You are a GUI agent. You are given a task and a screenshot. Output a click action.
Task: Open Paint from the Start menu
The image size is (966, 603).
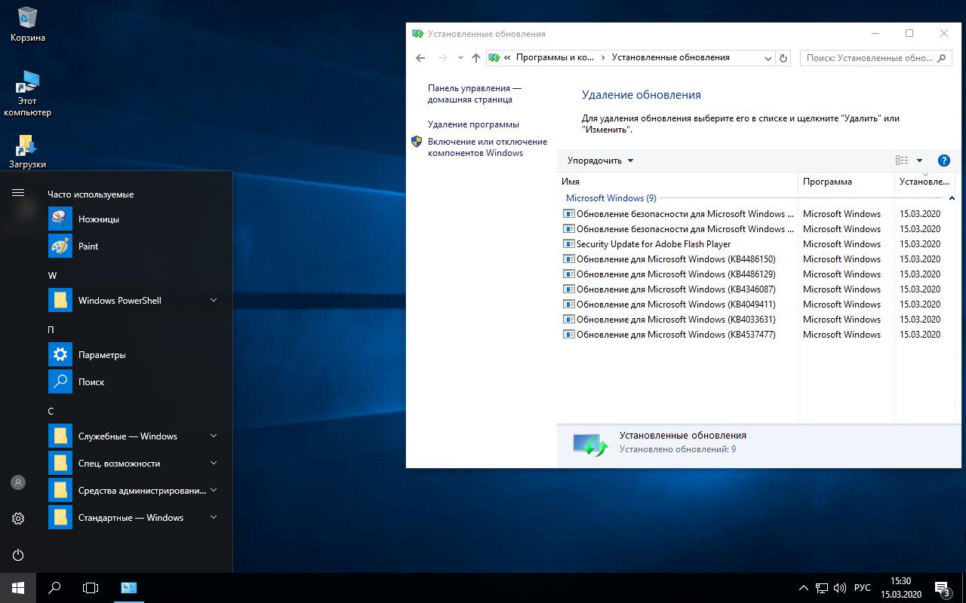(x=88, y=246)
